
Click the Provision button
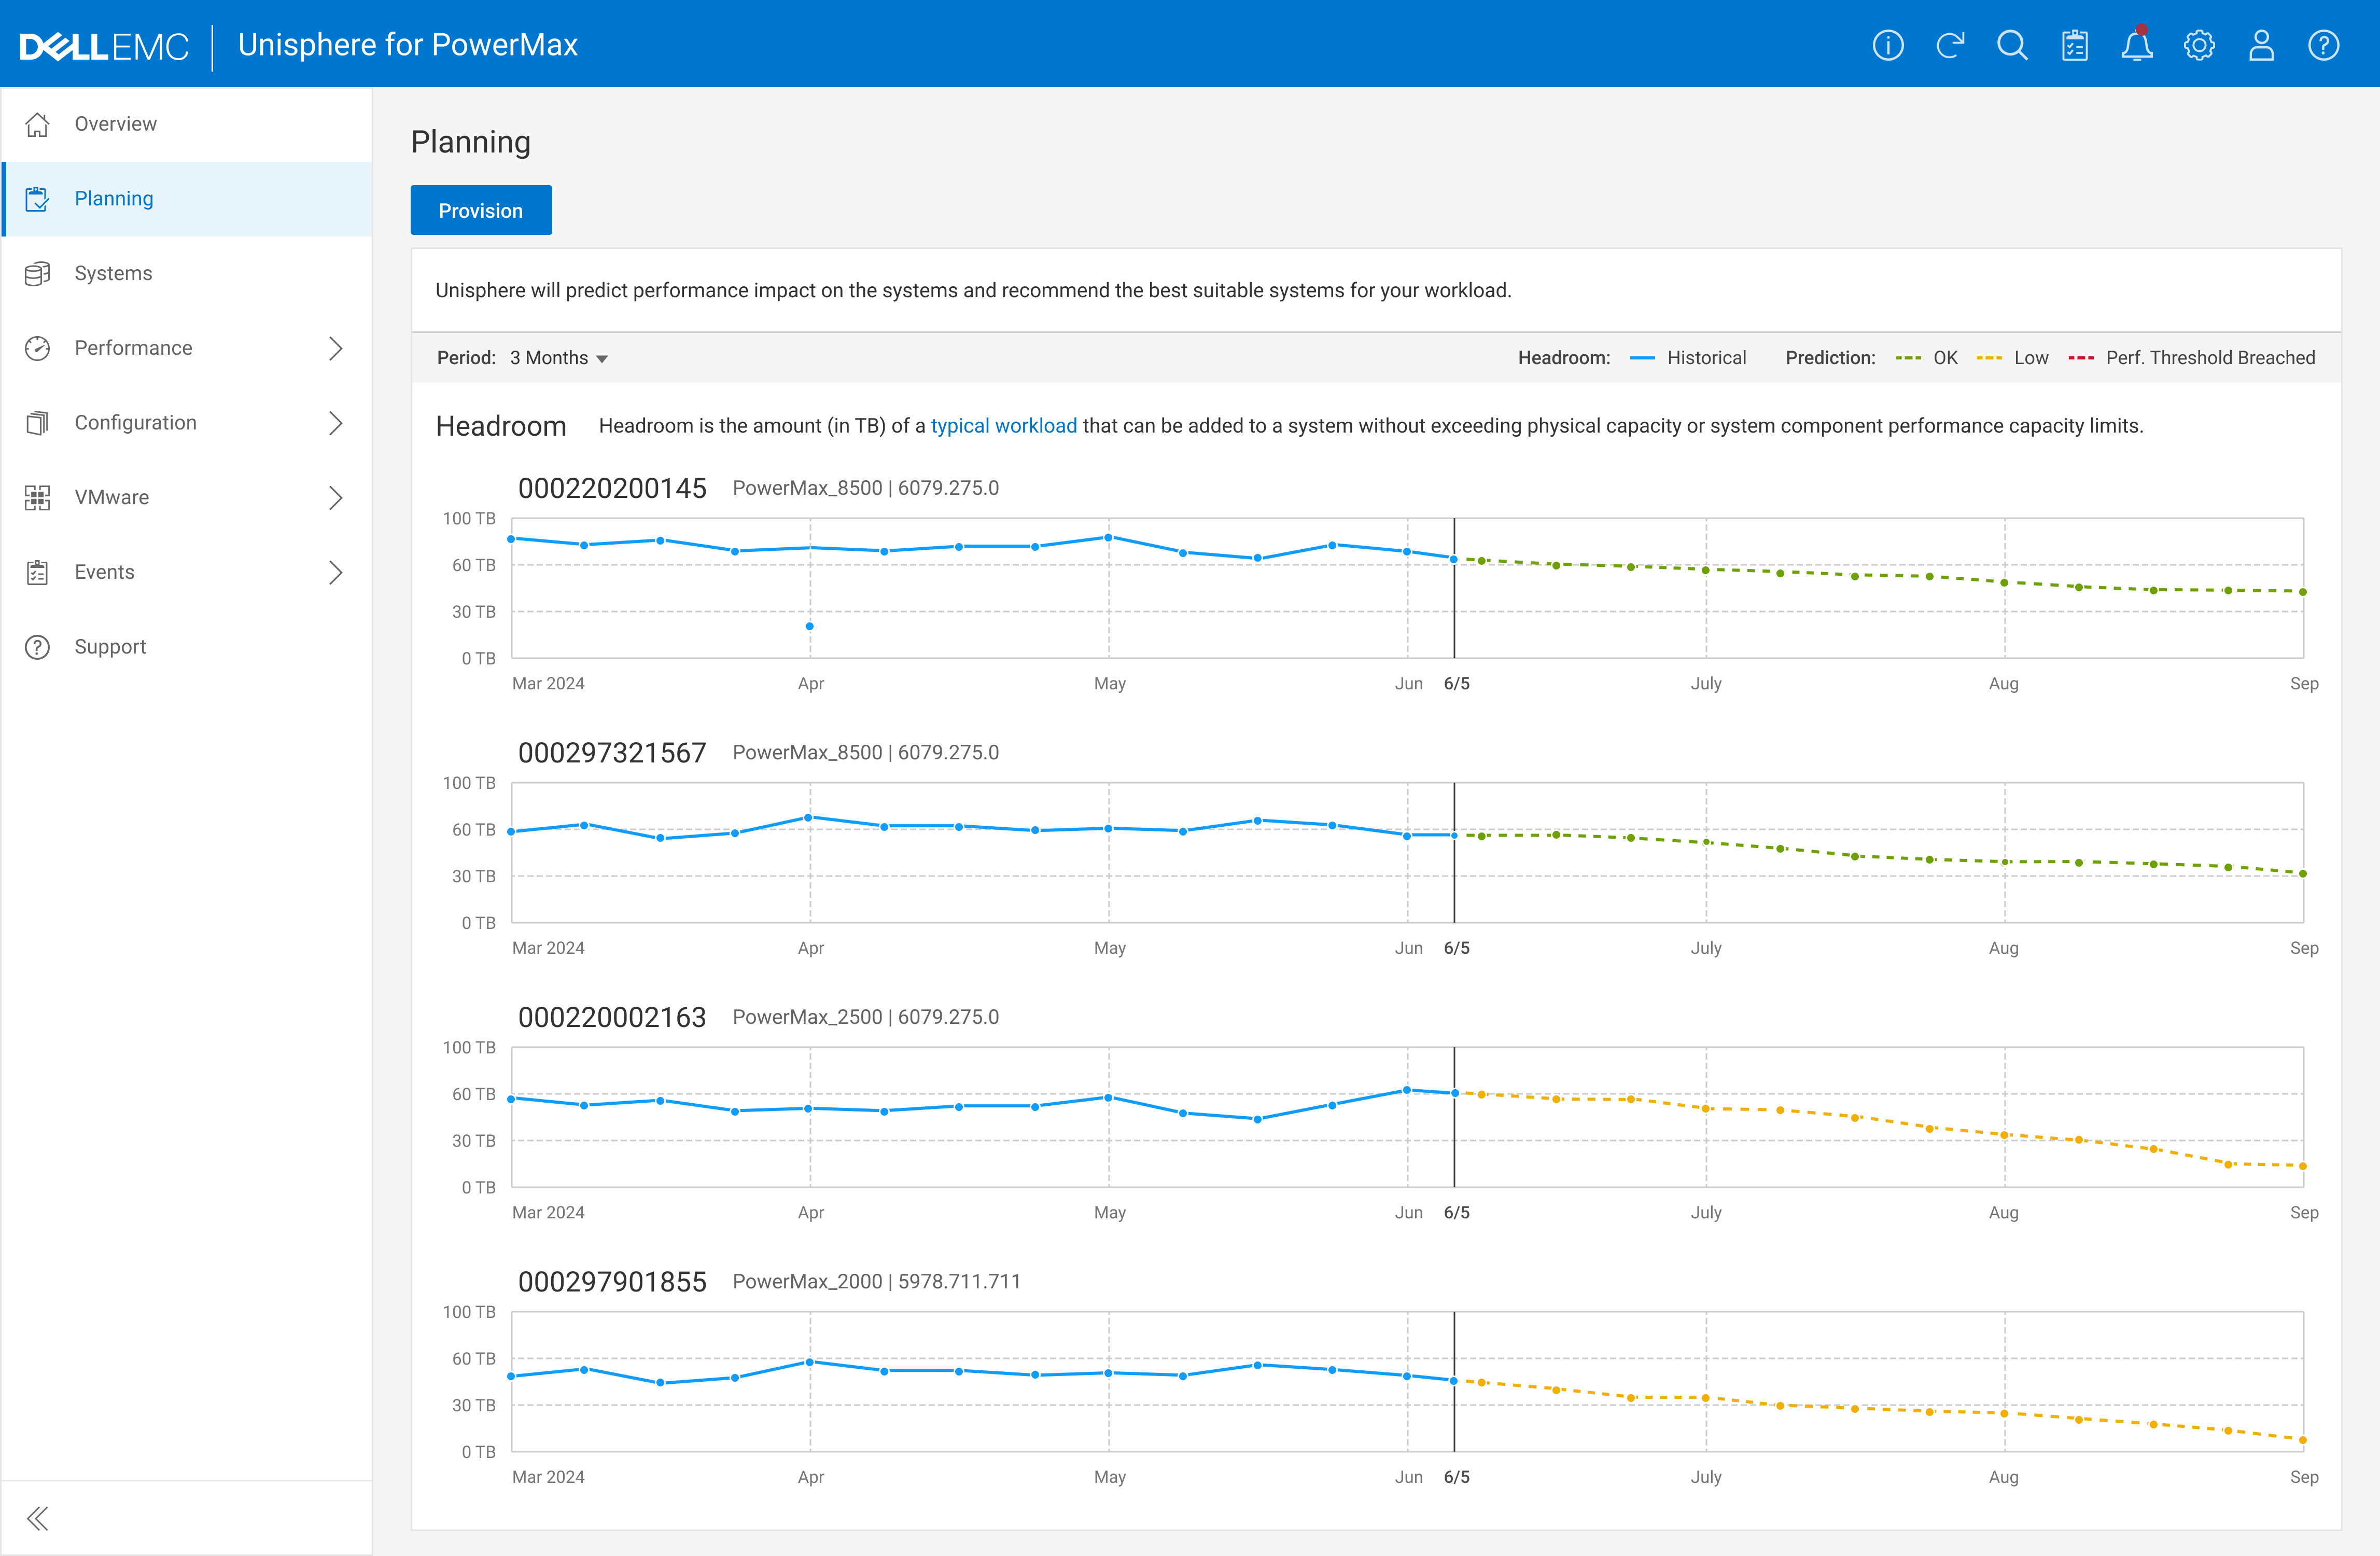(480, 210)
